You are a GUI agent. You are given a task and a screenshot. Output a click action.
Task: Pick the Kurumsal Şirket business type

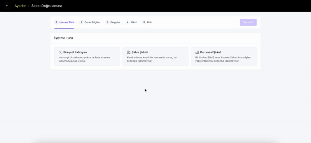(x=224, y=56)
